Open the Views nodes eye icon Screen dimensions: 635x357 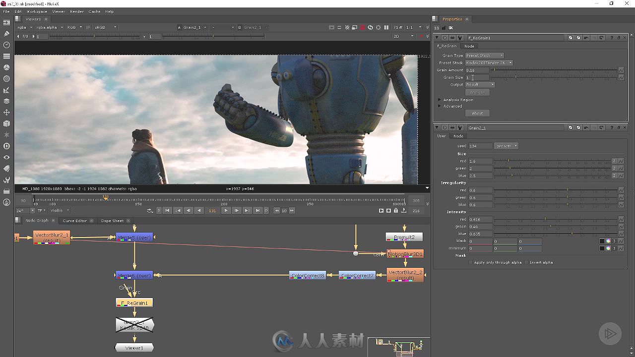tap(6, 158)
